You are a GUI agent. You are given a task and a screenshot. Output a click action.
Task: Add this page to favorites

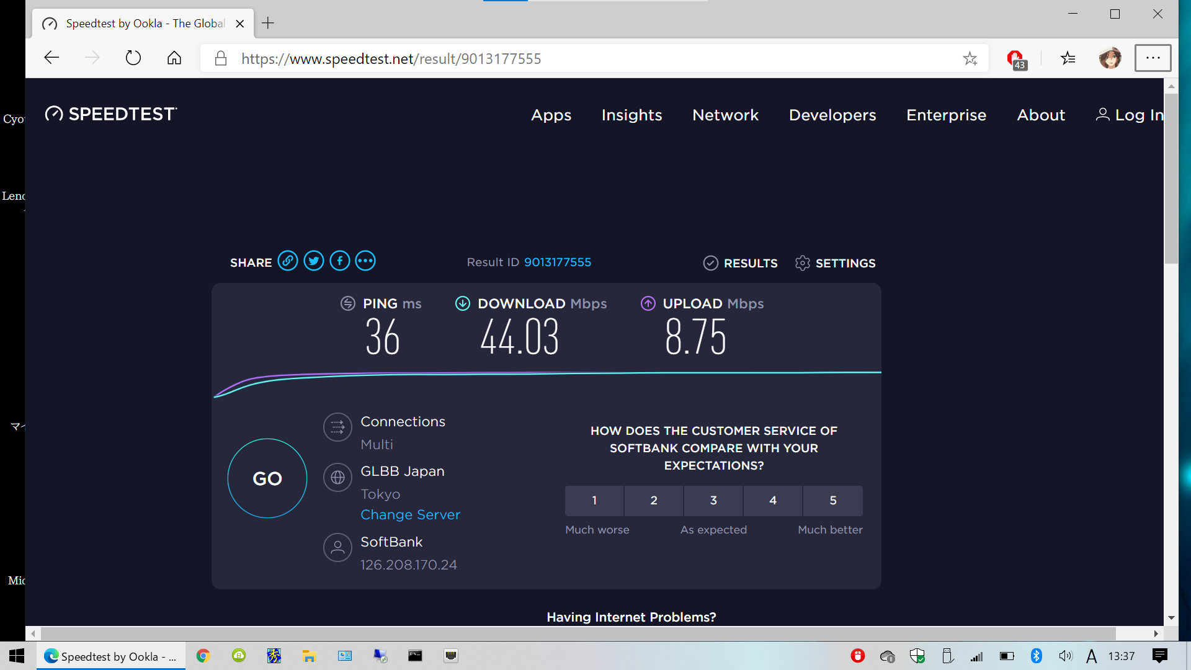click(970, 59)
